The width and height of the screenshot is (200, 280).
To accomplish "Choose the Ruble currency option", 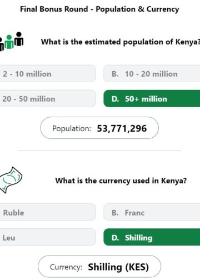I will tap(48, 212).
